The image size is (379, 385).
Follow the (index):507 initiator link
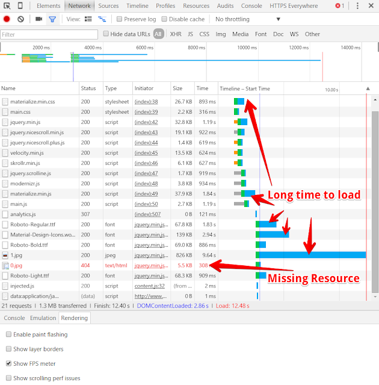pyautogui.click(x=147, y=214)
